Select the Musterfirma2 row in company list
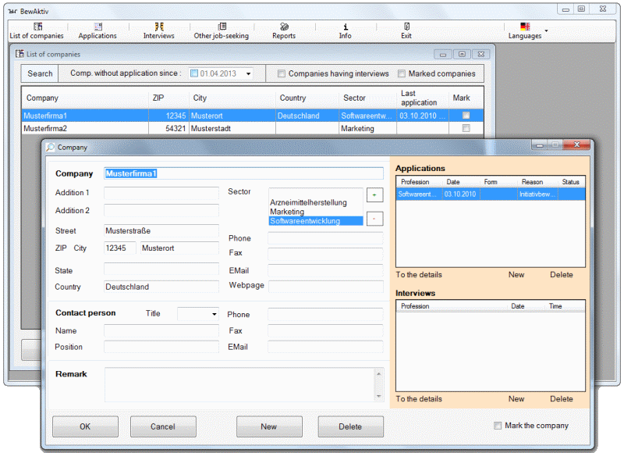The height and width of the screenshot is (453, 624). 253,128
